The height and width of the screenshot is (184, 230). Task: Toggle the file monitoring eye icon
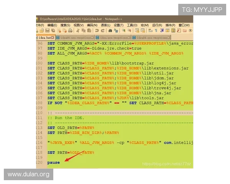(191, 31)
